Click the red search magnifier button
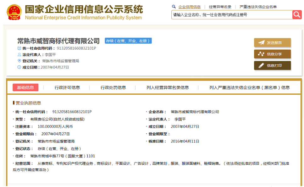Viewport: 304px width, 187px height. [x=297, y=15]
